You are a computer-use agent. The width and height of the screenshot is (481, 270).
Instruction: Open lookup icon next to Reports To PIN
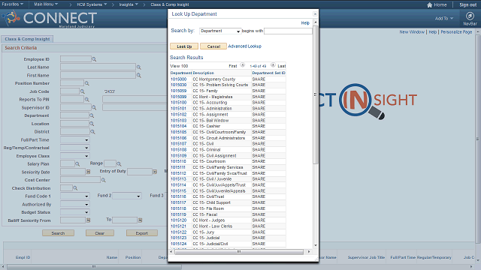87,99
